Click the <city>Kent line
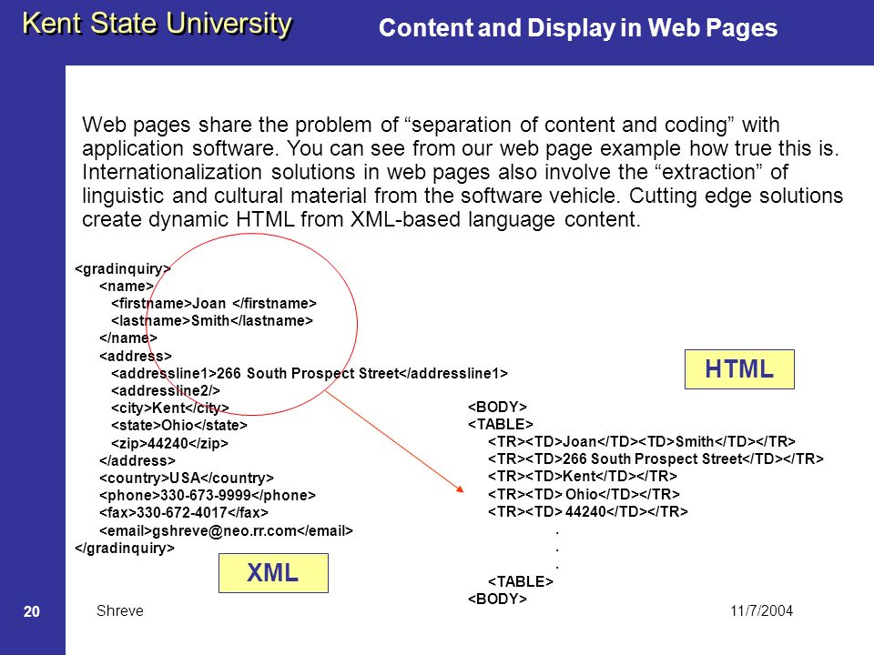Screen dimensions: 874x655 coord(170,408)
